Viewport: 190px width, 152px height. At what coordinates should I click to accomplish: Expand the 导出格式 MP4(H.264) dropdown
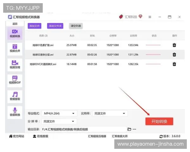(60, 113)
